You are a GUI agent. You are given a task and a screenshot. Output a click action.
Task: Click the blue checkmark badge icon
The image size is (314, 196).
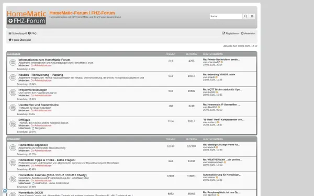(5, 191)
